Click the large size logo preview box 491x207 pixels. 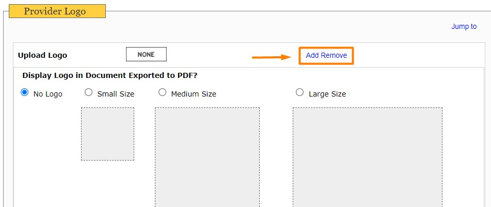pyautogui.click(x=368, y=157)
